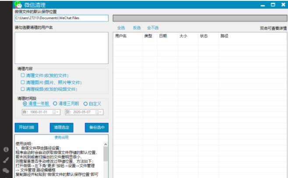This screenshot has height=178, width=288.
Task: Minimize the 微信清理 window
Action: point(263,5)
